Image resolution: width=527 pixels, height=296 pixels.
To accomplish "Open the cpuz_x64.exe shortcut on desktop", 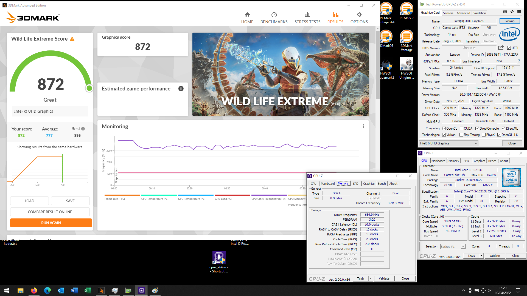I will [219, 262].
